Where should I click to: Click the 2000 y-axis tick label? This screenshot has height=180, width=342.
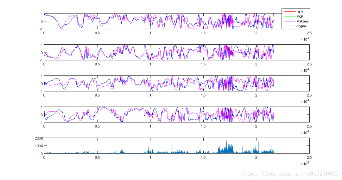39,138
